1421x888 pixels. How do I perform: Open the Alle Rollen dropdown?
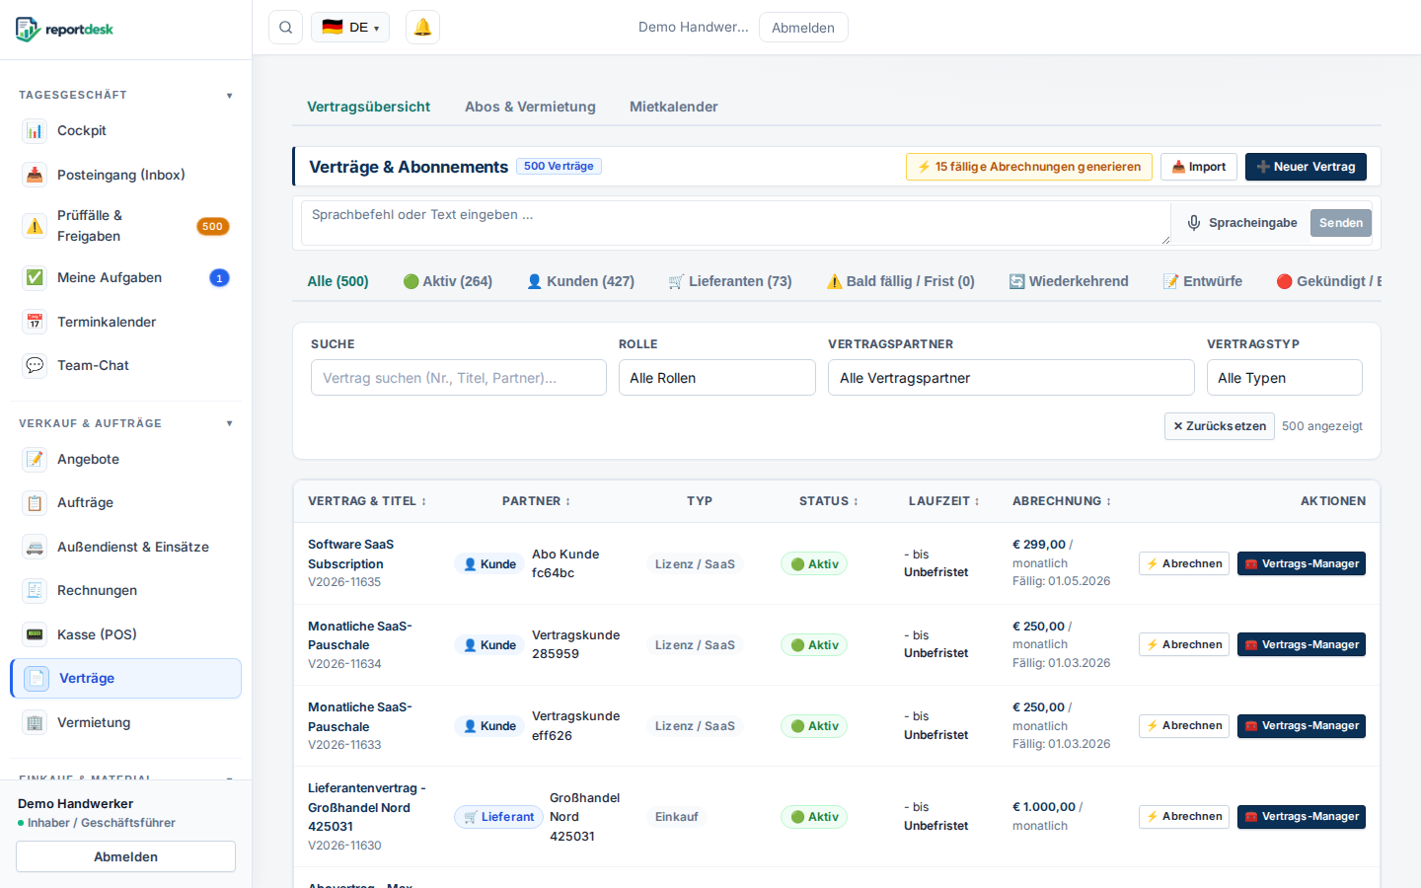(x=717, y=378)
